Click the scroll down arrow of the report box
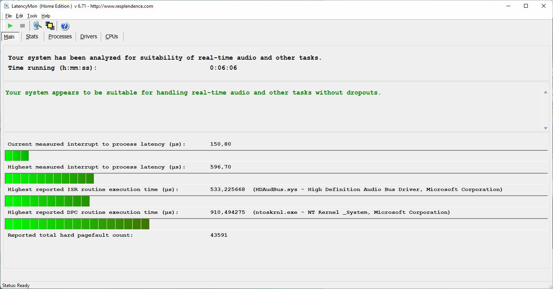 (x=545, y=128)
